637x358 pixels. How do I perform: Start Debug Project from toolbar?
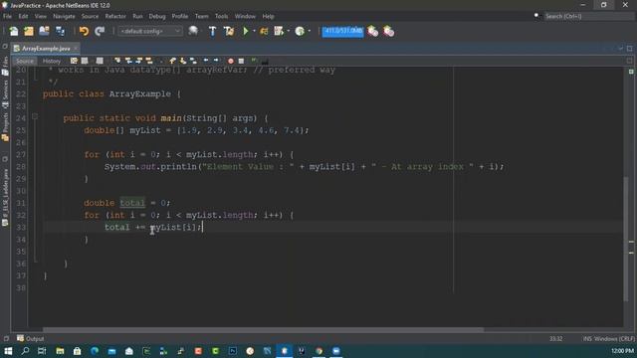[264, 31]
